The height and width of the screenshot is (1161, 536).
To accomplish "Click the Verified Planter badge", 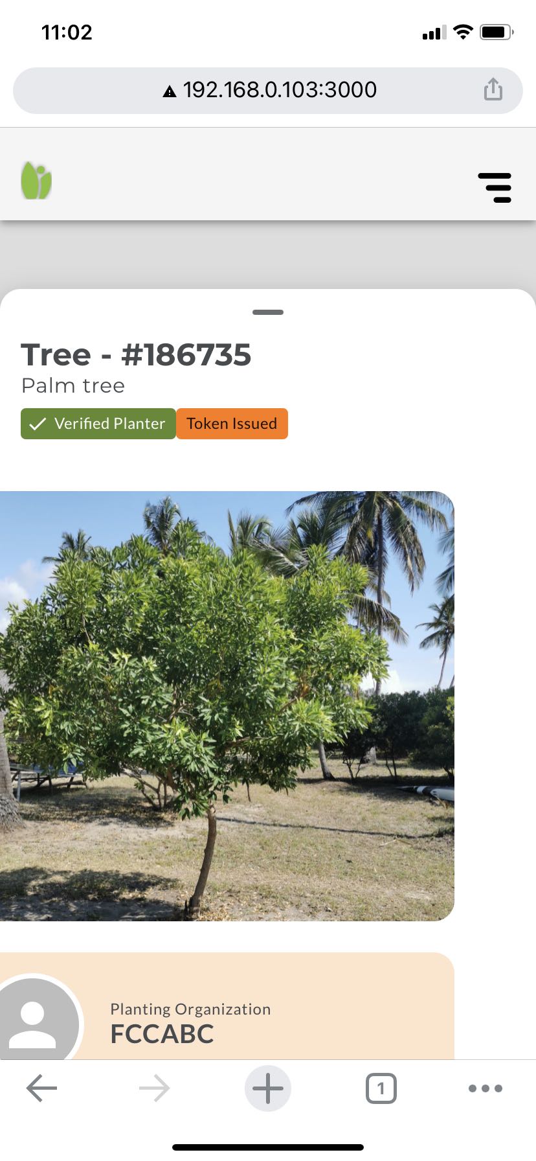I will pyautogui.click(x=98, y=424).
